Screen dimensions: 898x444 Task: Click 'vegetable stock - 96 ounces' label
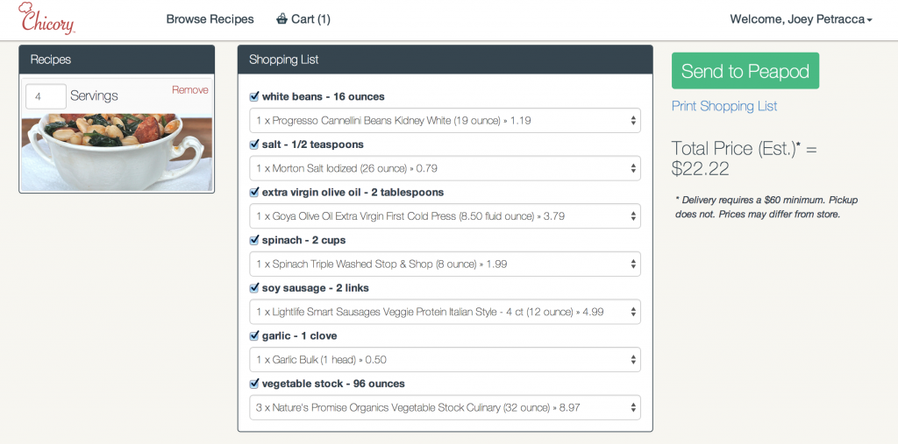pyautogui.click(x=333, y=384)
